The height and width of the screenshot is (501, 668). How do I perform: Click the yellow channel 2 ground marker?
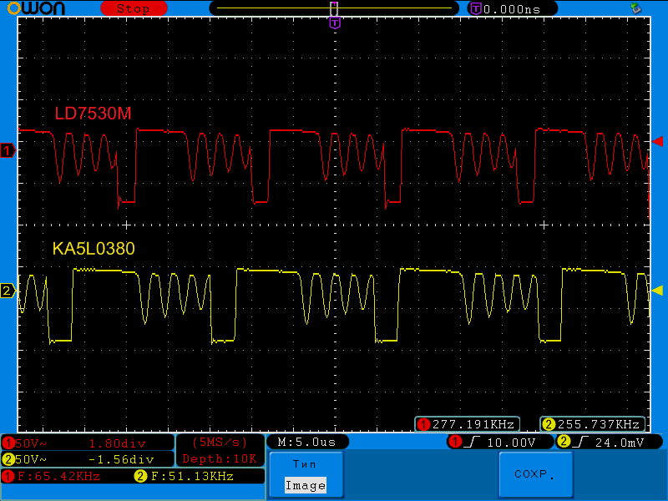point(8,291)
